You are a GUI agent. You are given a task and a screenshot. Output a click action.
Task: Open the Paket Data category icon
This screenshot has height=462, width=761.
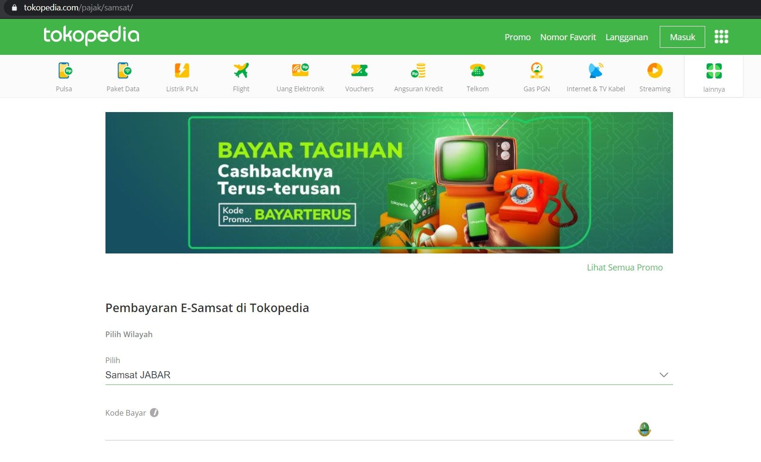tap(123, 70)
